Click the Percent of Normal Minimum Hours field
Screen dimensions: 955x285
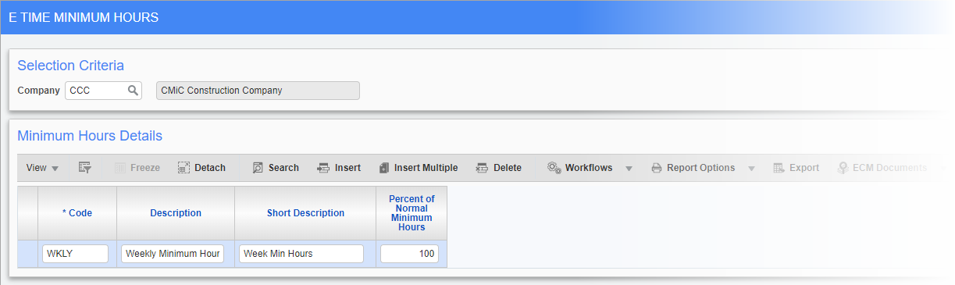tap(409, 254)
